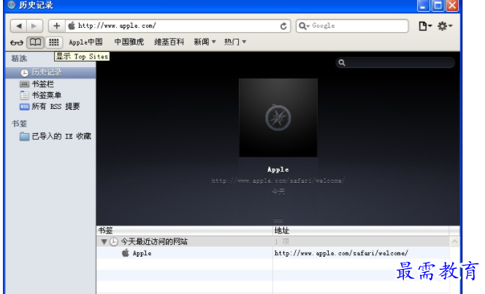Click the magnifier icon in history search
Screen dimensions: 485x294
point(342,63)
